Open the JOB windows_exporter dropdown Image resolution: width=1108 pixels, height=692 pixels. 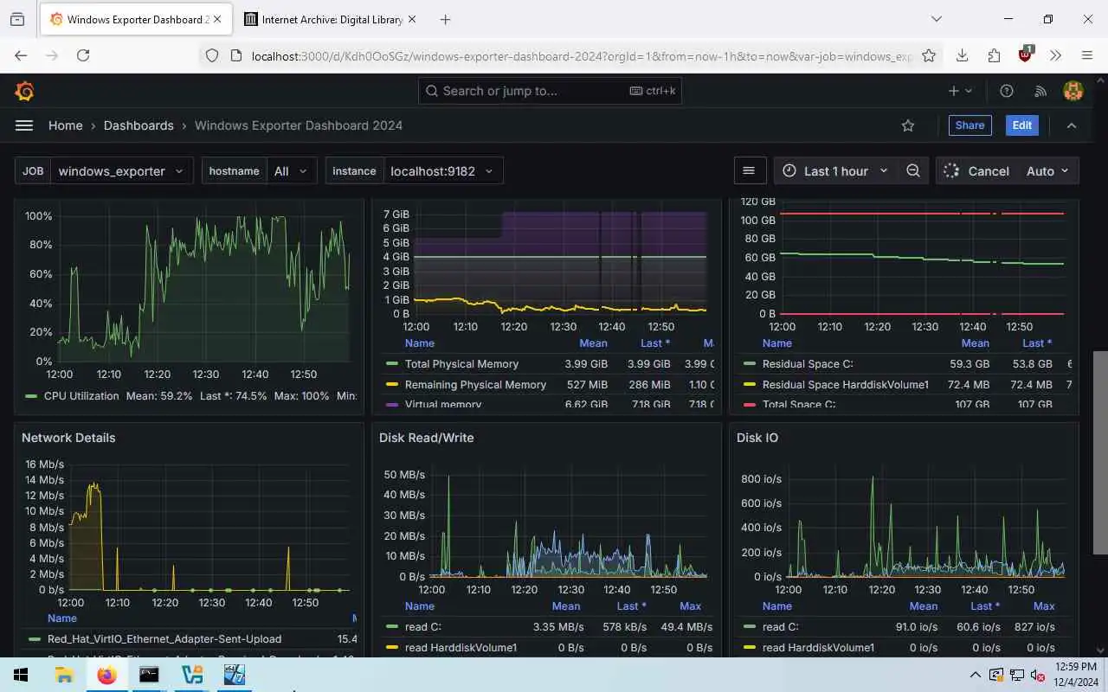point(122,171)
